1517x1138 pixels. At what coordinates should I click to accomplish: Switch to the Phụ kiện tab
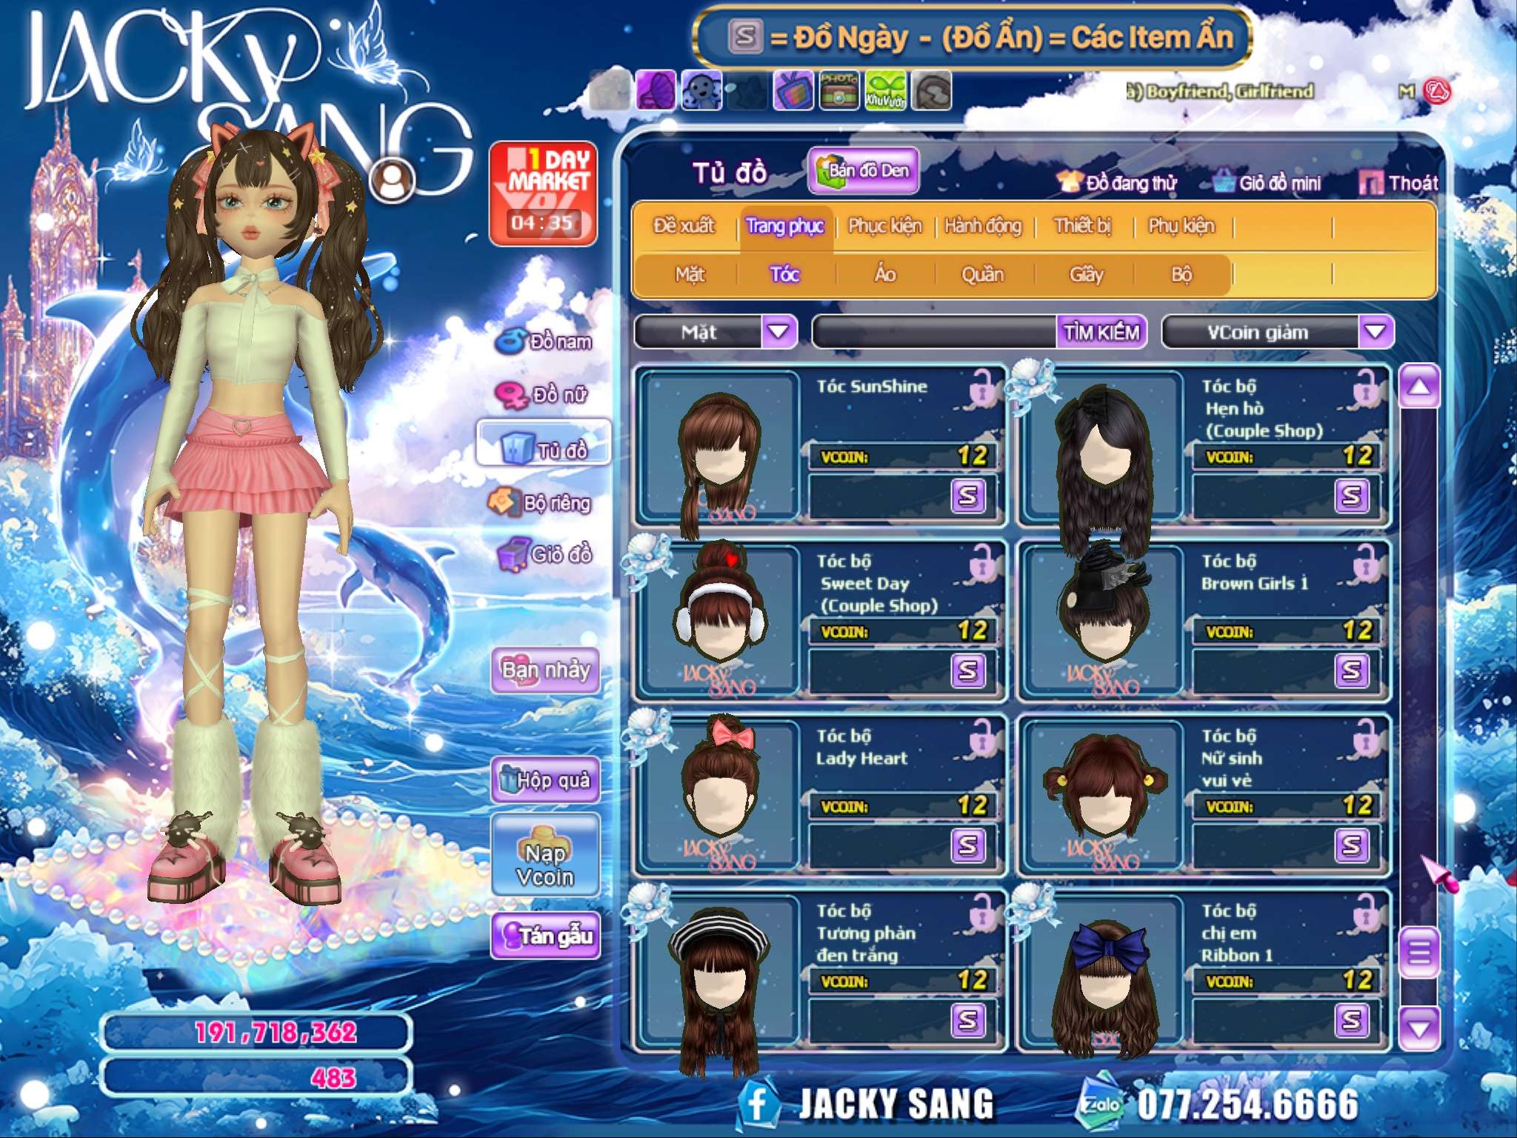1181,226
